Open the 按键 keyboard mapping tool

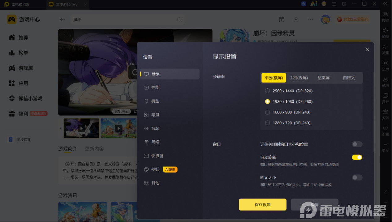click(386, 17)
